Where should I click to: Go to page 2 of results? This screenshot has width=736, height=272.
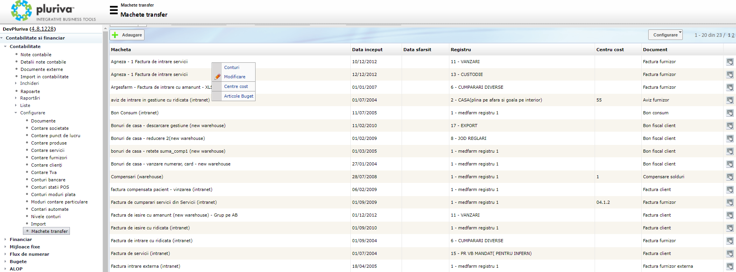[733, 35]
